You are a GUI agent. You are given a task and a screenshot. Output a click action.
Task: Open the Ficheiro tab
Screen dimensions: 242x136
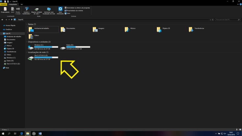click(x=3, y=4)
